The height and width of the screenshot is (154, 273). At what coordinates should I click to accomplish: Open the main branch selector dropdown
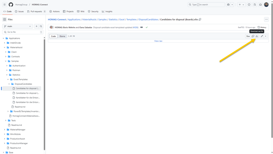tap(18, 26)
